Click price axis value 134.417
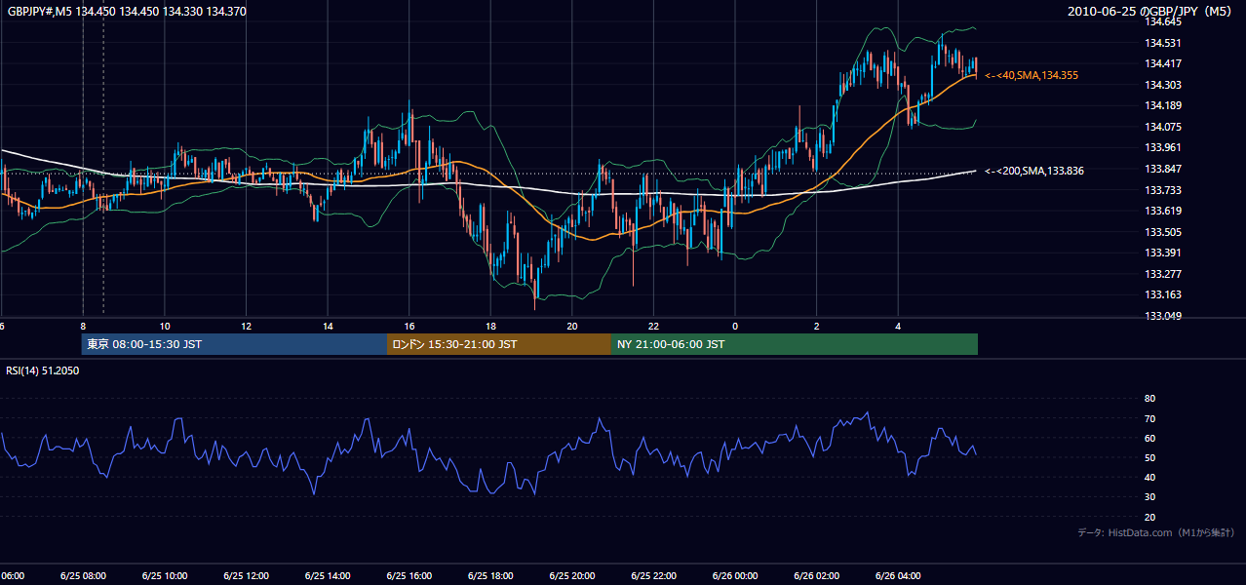The width and height of the screenshot is (1246, 585). (x=1163, y=64)
